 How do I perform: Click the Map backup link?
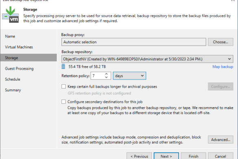(223, 67)
